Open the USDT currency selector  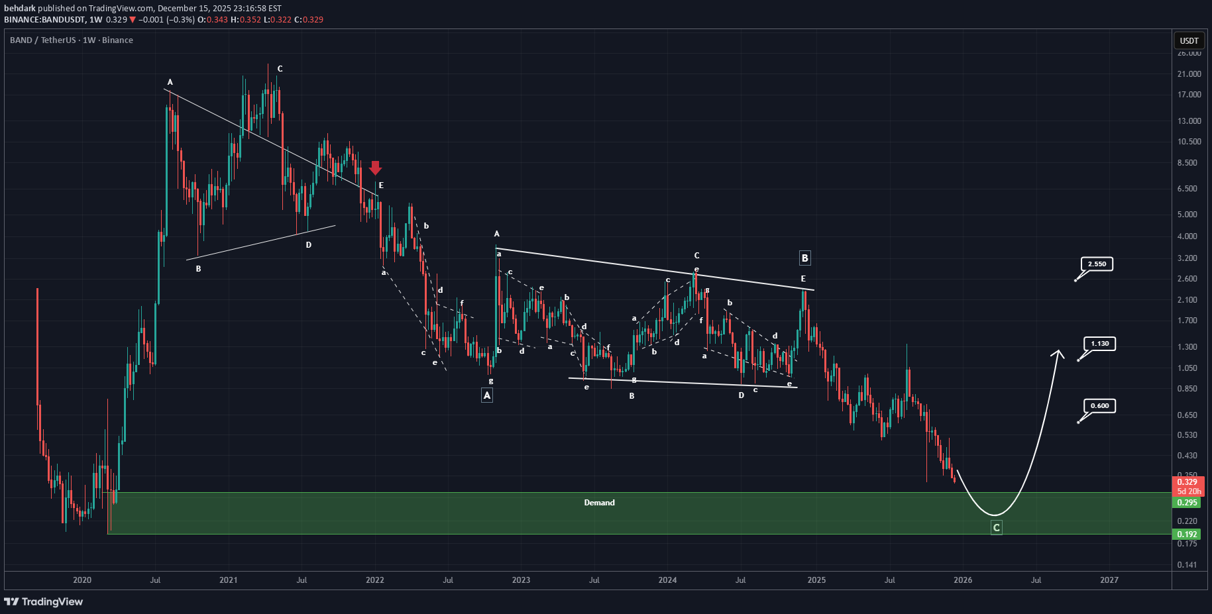click(x=1189, y=40)
